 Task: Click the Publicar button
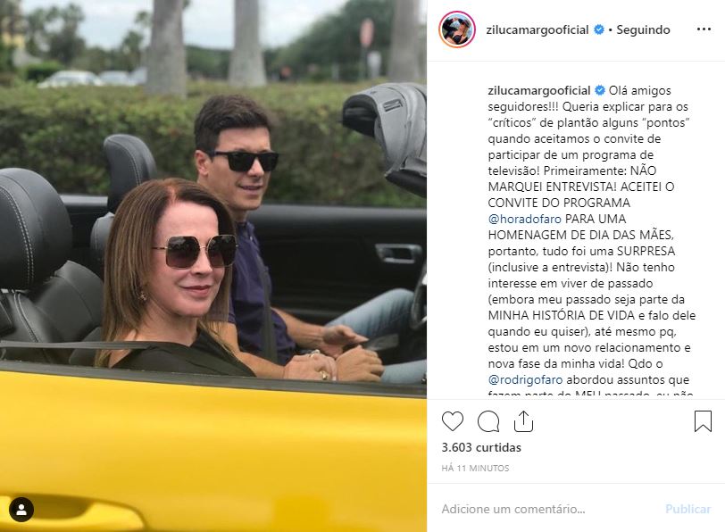[688, 509]
